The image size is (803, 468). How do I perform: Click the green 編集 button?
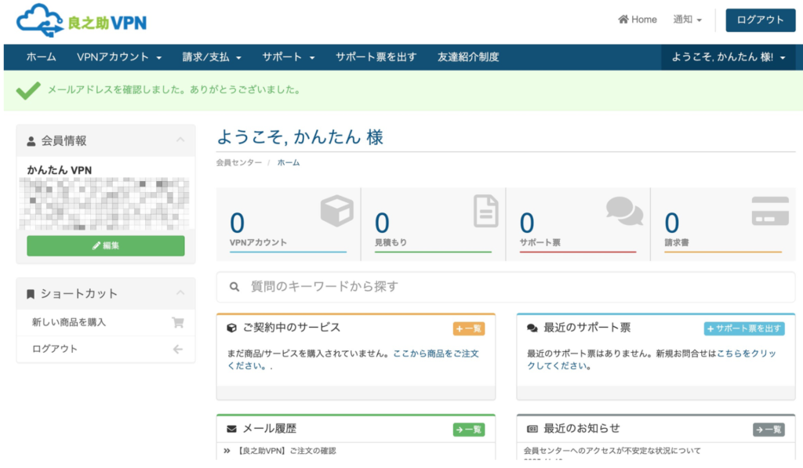(106, 245)
